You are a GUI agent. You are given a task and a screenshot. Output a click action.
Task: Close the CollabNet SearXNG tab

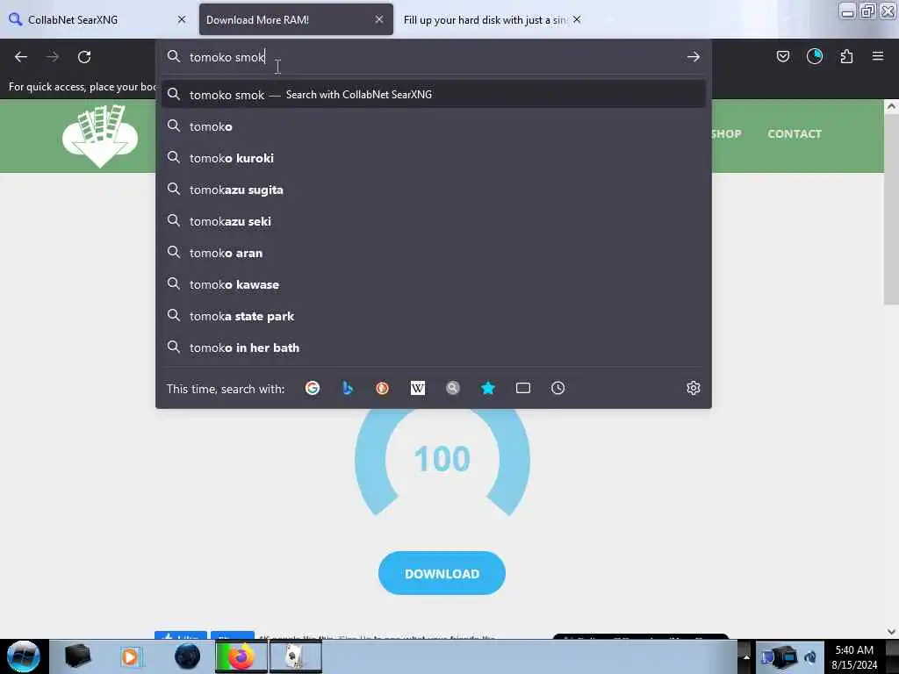[182, 19]
